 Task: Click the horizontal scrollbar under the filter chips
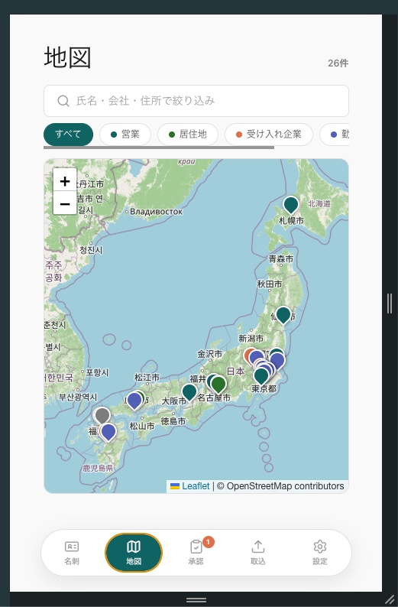[x=159, y=148]
